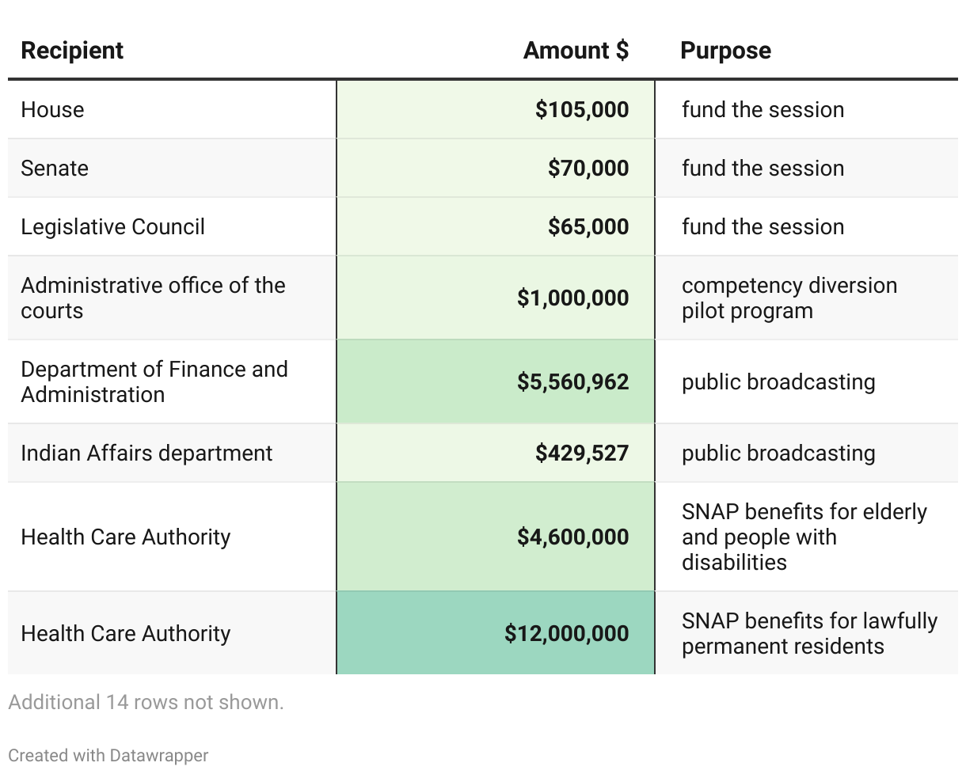Select the $429,527 amount cell

[581, 453]
